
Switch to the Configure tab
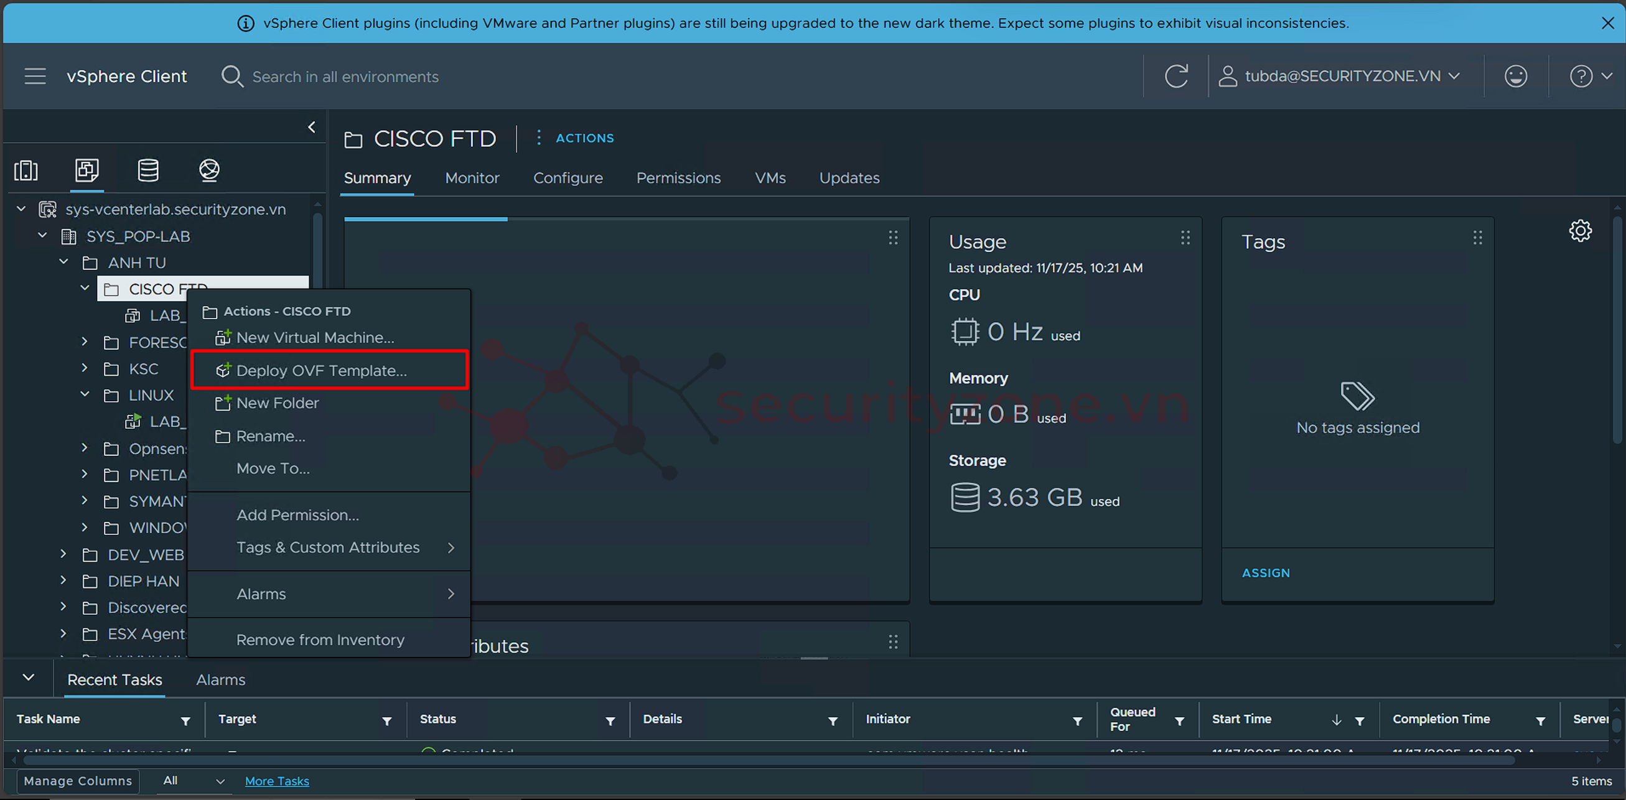pos(568,178)
